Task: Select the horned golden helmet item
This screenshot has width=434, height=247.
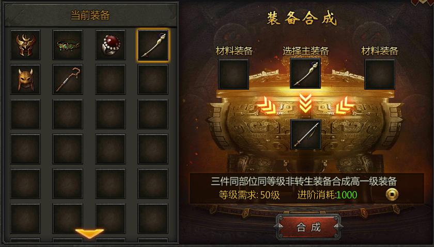Action: (x=25, y=45)
